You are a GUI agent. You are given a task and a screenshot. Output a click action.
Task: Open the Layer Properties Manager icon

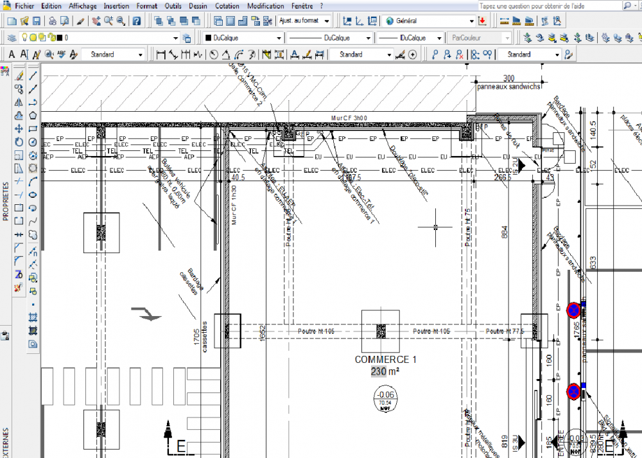(12, 38)
